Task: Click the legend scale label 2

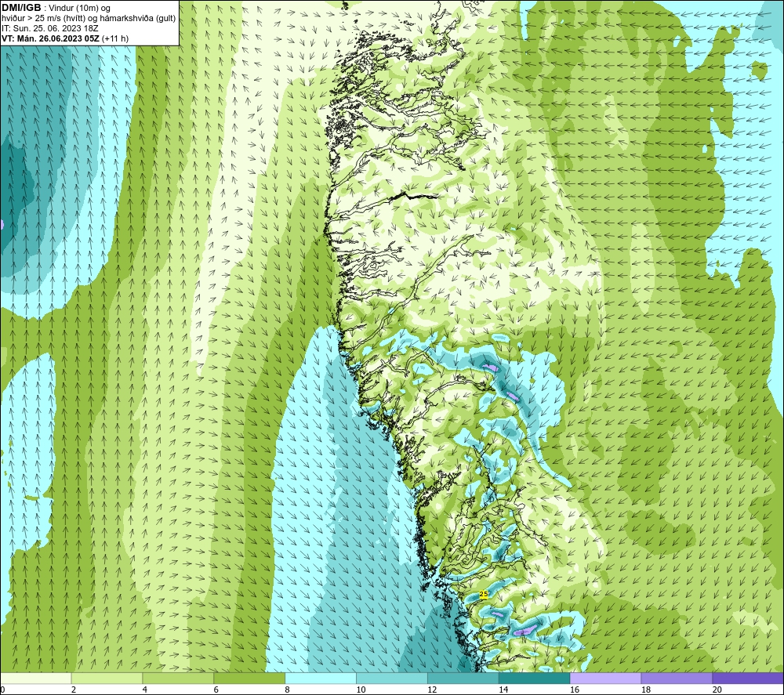Action: (x=74, y=690)
